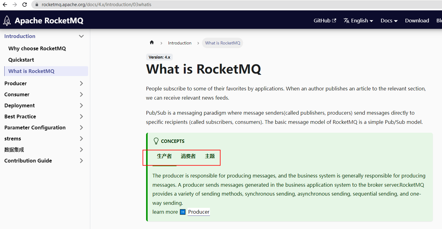Screen dimensions: 442x229
Task: Click the browser back arrow
Action: tap(5, 5)
